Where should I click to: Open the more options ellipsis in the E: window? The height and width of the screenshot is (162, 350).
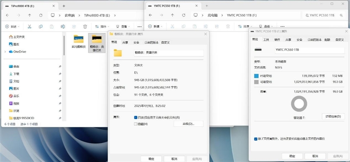coord(140,27)
